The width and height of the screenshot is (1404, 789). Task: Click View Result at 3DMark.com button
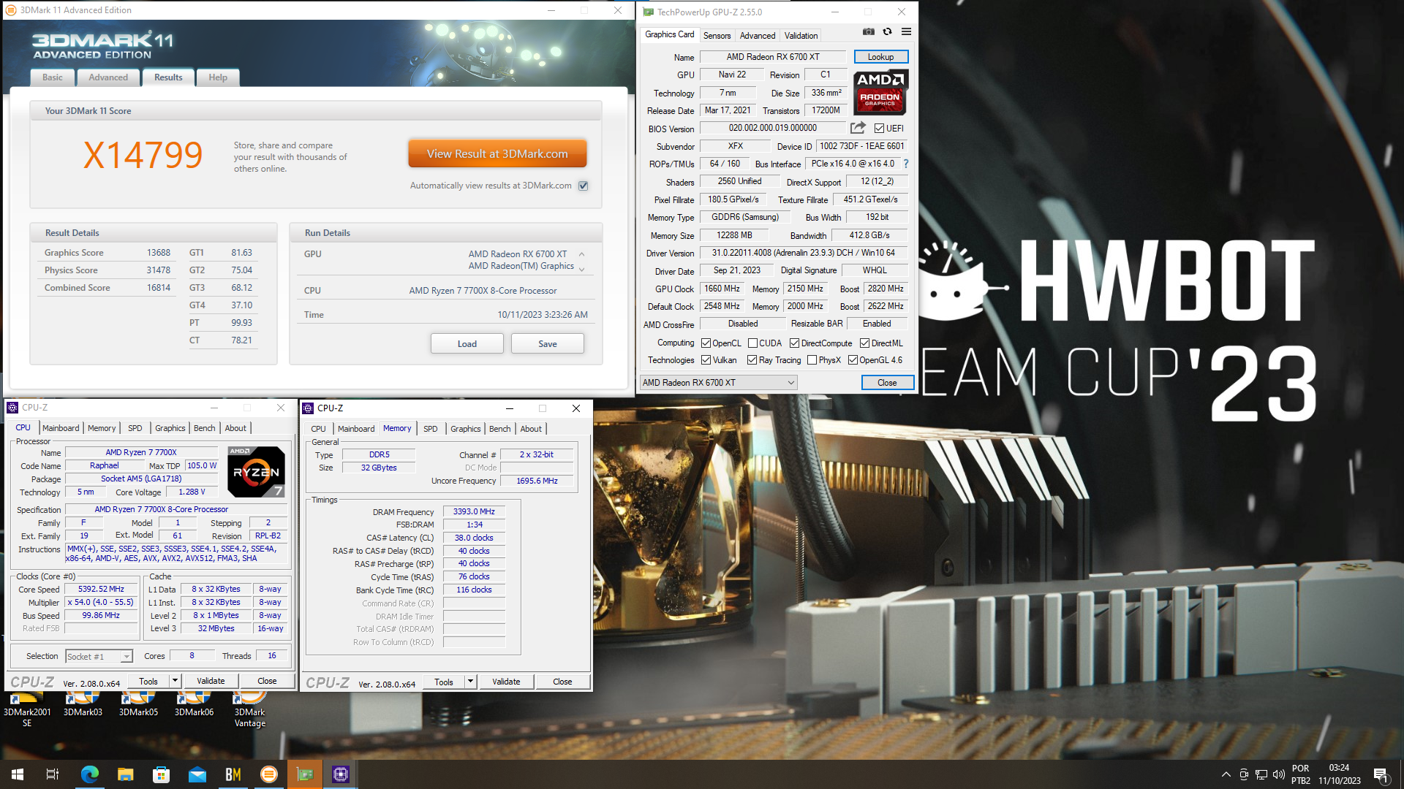pyautogui.click(x=497, y=154)
